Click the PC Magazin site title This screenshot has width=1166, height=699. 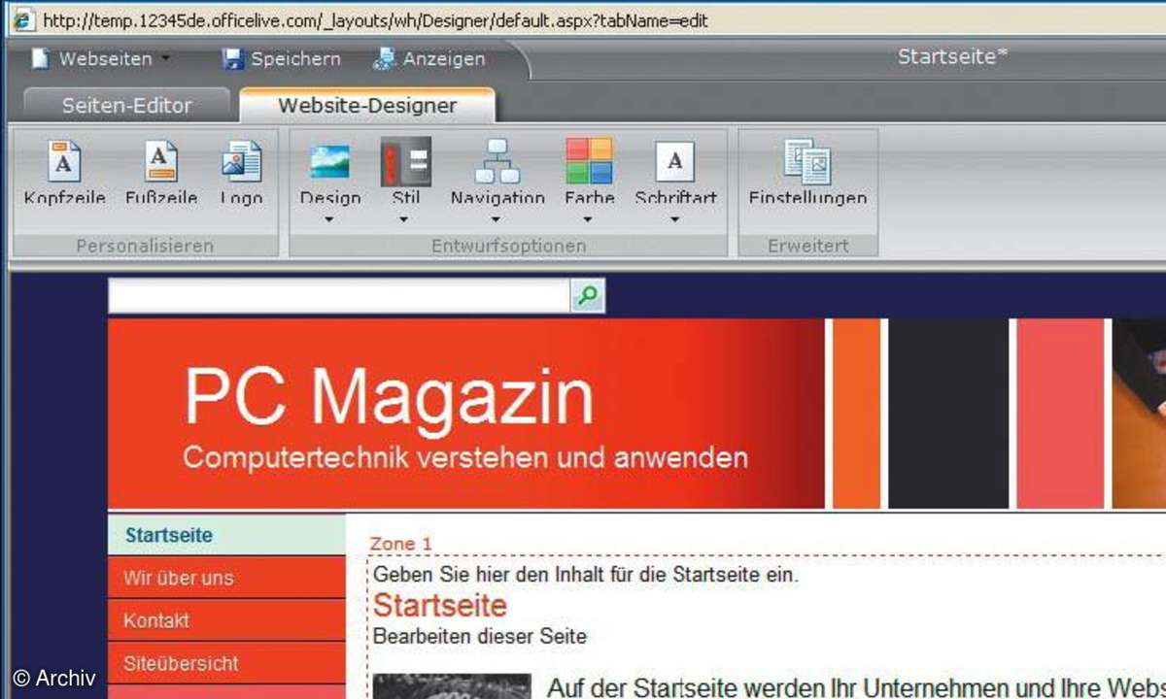(389, 396)
